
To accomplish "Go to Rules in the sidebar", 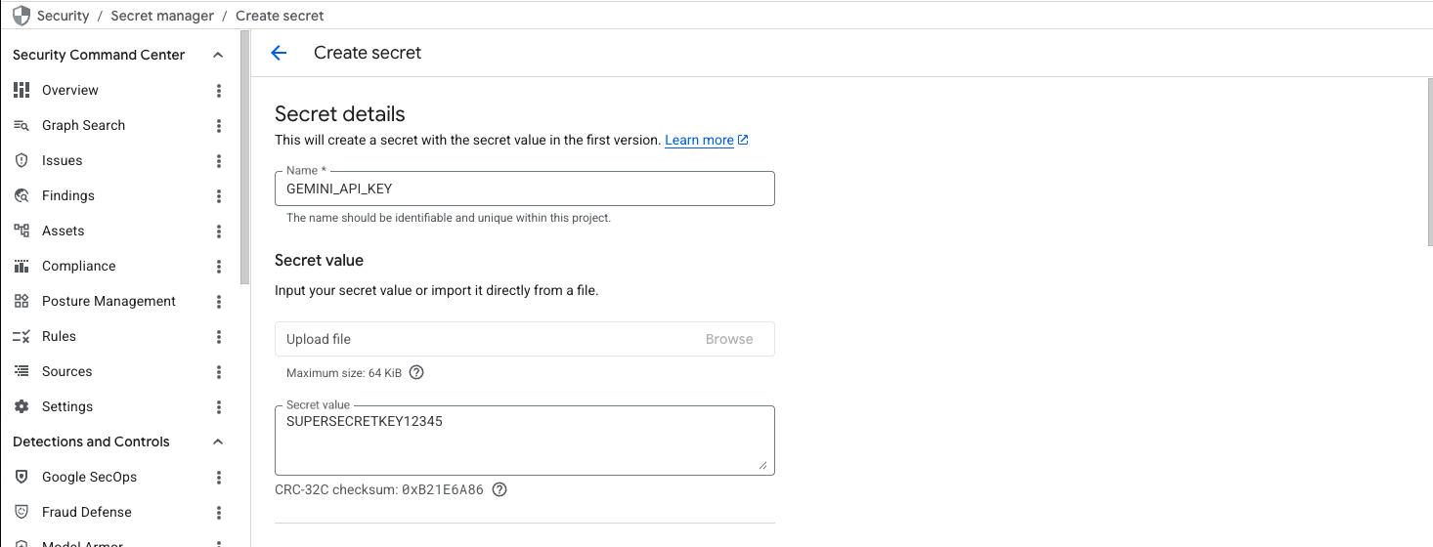I will pos(59,336).
